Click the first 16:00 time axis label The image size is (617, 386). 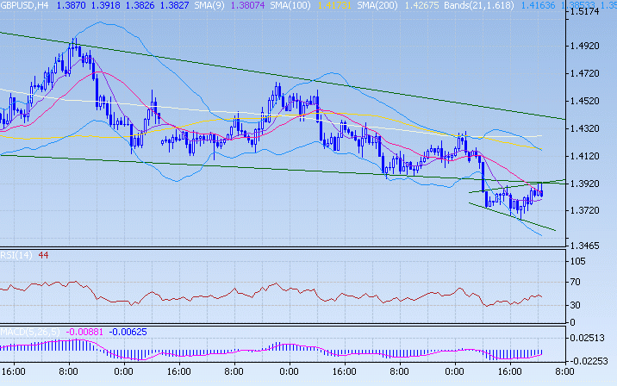12,373
